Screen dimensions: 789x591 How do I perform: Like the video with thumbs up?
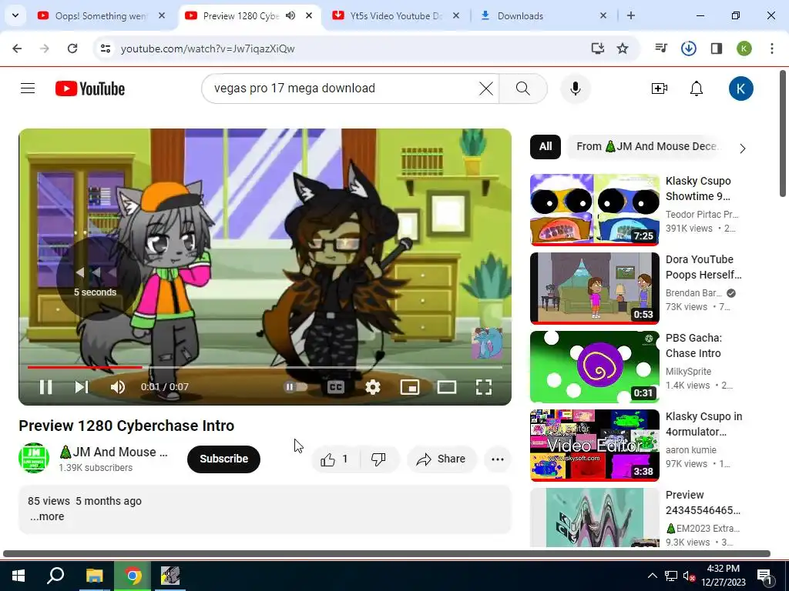point(335,459)
